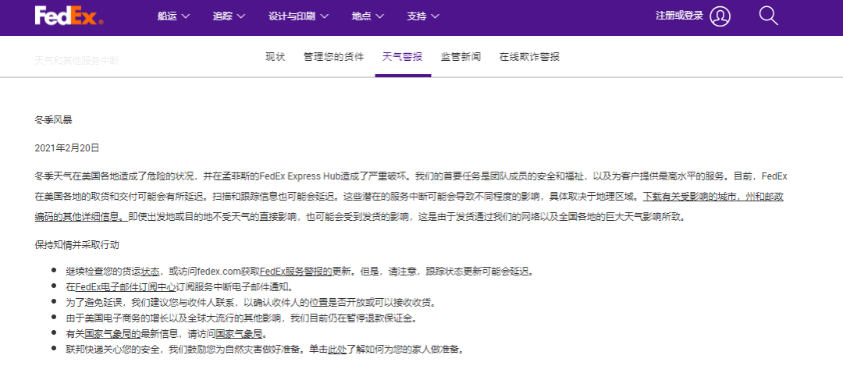Open the search magnifier icon
Viewport: 843px width, 373px height.
tap(768, 16)
